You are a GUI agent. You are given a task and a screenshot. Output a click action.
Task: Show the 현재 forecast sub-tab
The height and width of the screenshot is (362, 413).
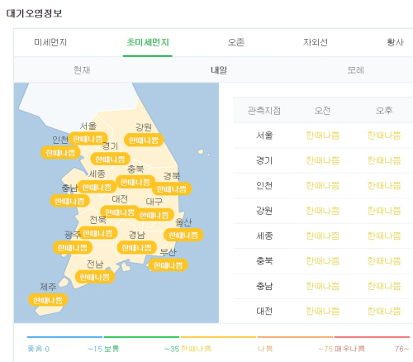(x=82, y=70)
